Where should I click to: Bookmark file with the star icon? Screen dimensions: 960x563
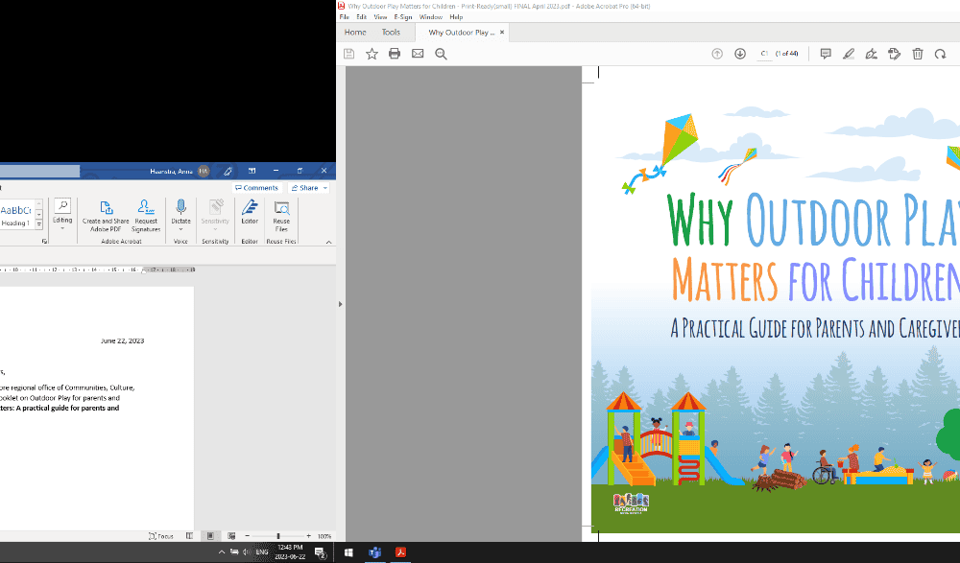coord(372,54)
